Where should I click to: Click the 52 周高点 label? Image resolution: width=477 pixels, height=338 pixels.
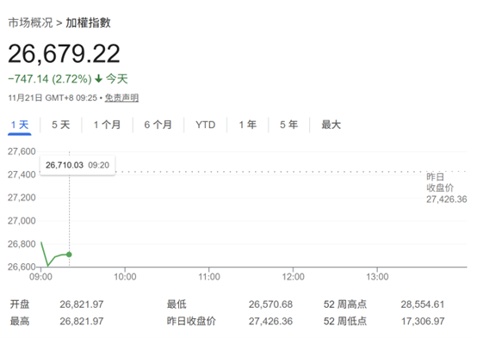[345, 304]
